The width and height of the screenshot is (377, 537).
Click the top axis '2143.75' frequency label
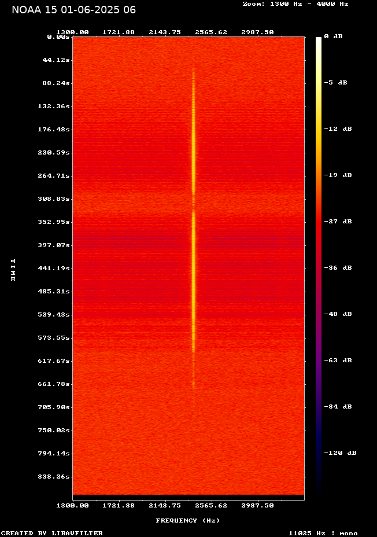tap(165, 32)
